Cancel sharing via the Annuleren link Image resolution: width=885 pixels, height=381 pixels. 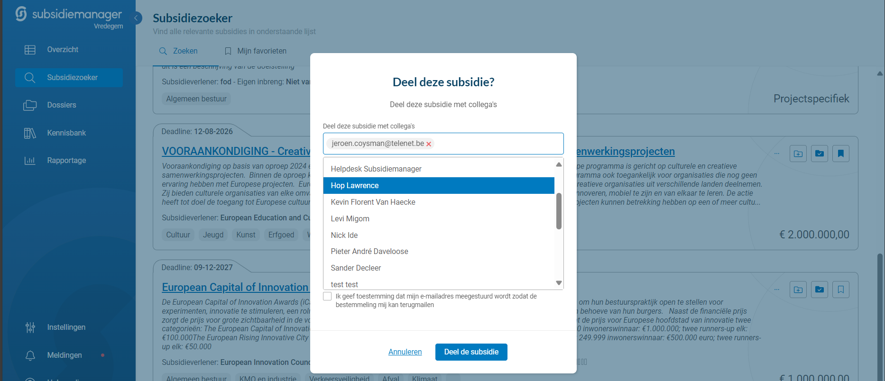(x=405, y=352)
